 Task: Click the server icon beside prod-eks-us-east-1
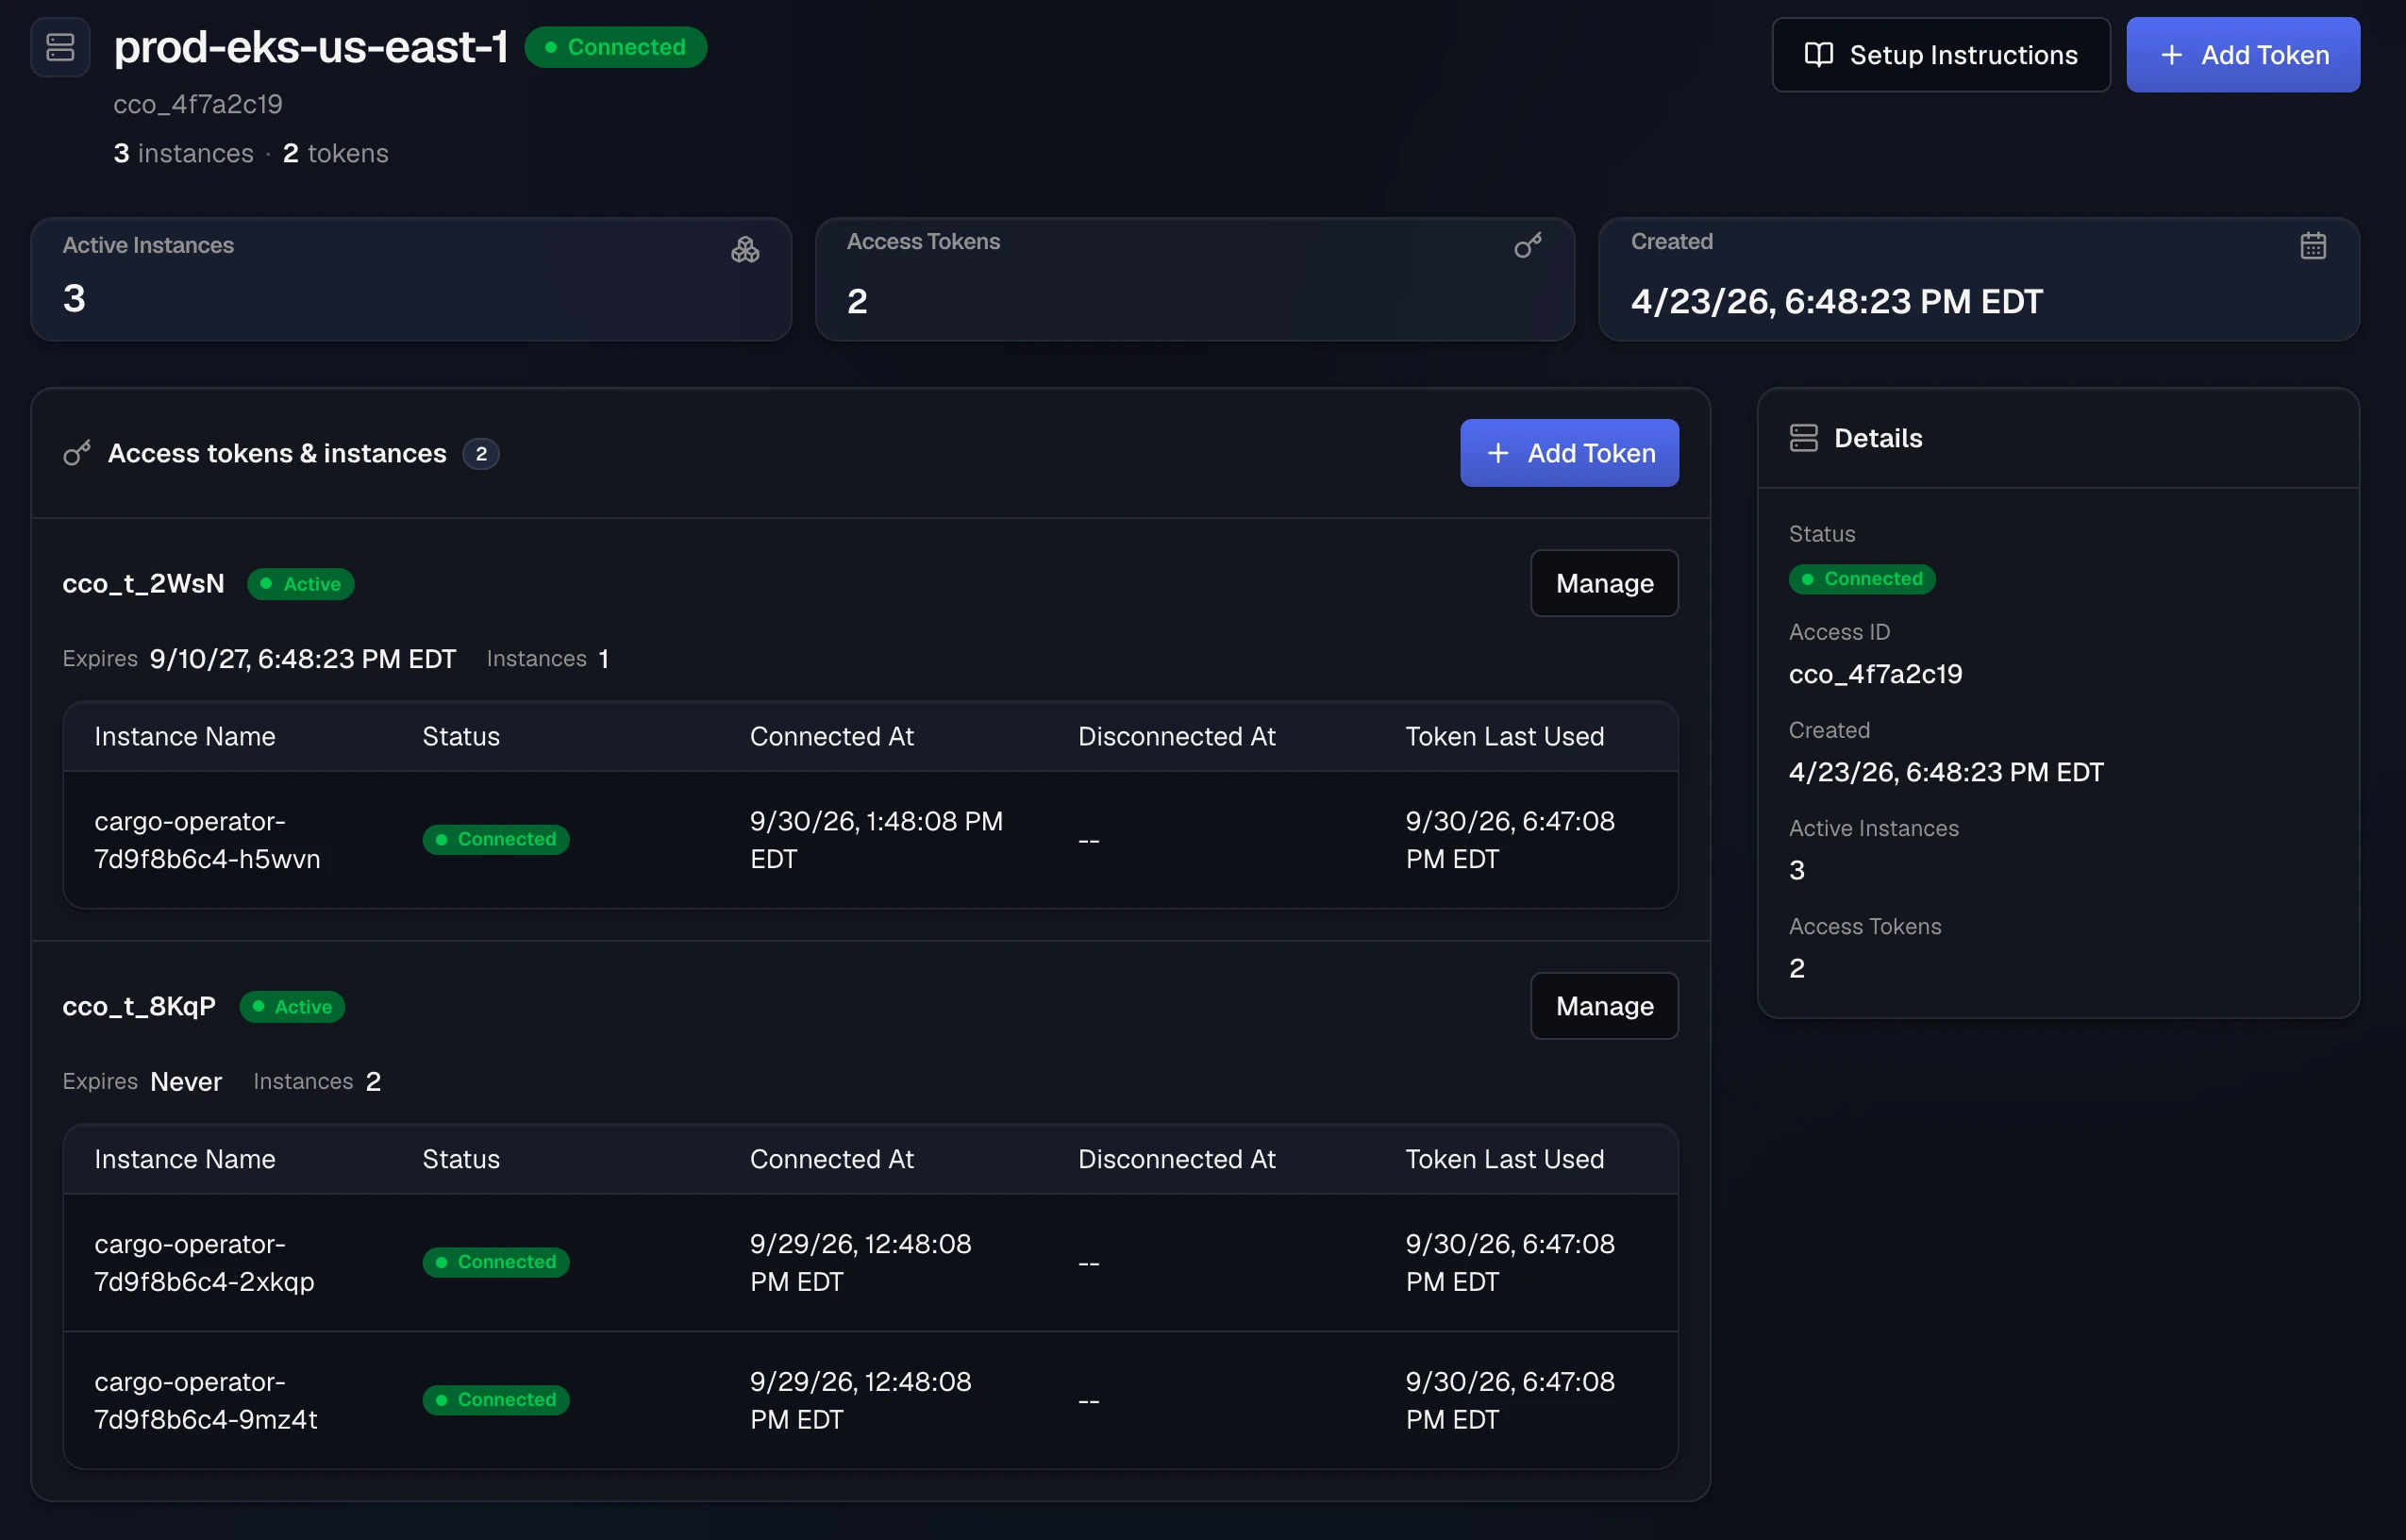[x=60, y=47]
